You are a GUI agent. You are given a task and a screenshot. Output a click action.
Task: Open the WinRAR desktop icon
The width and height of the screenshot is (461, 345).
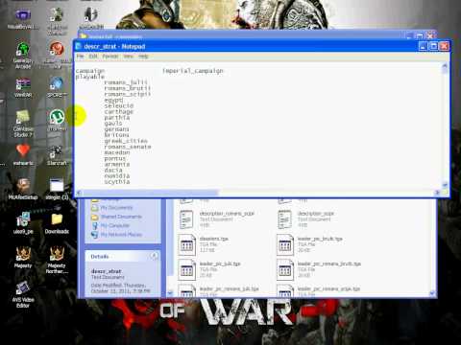click(23, 88)
